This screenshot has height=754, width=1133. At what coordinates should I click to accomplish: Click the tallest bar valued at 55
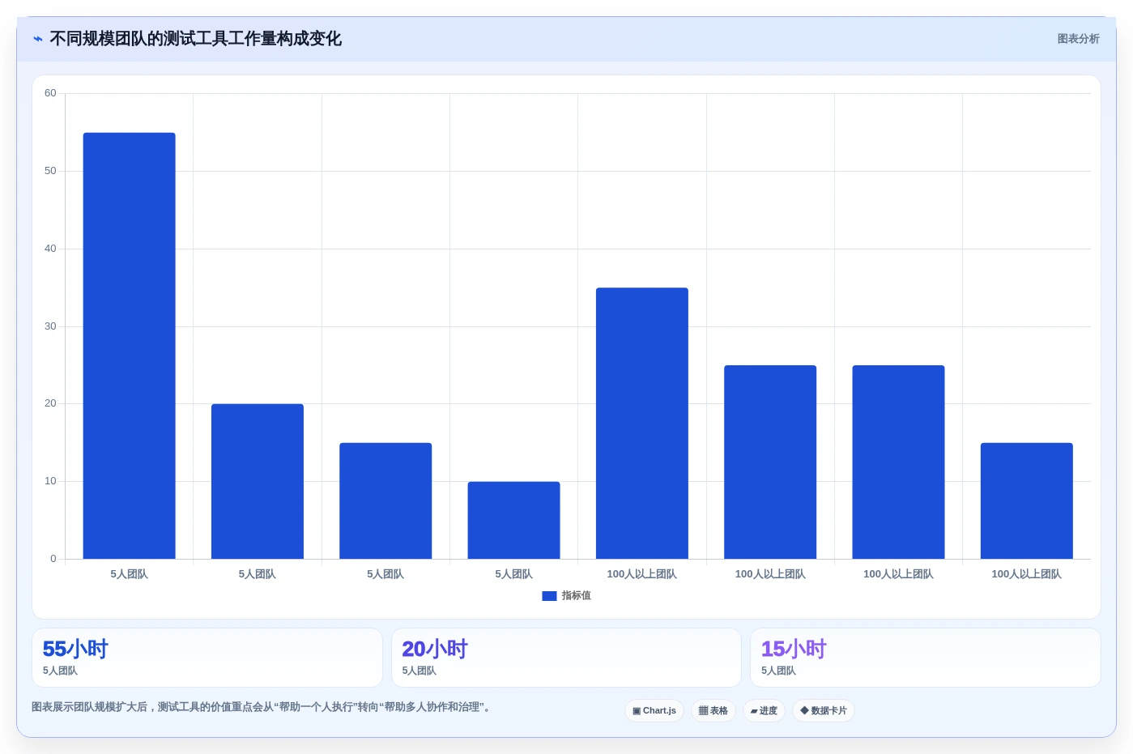coord(130,346)
